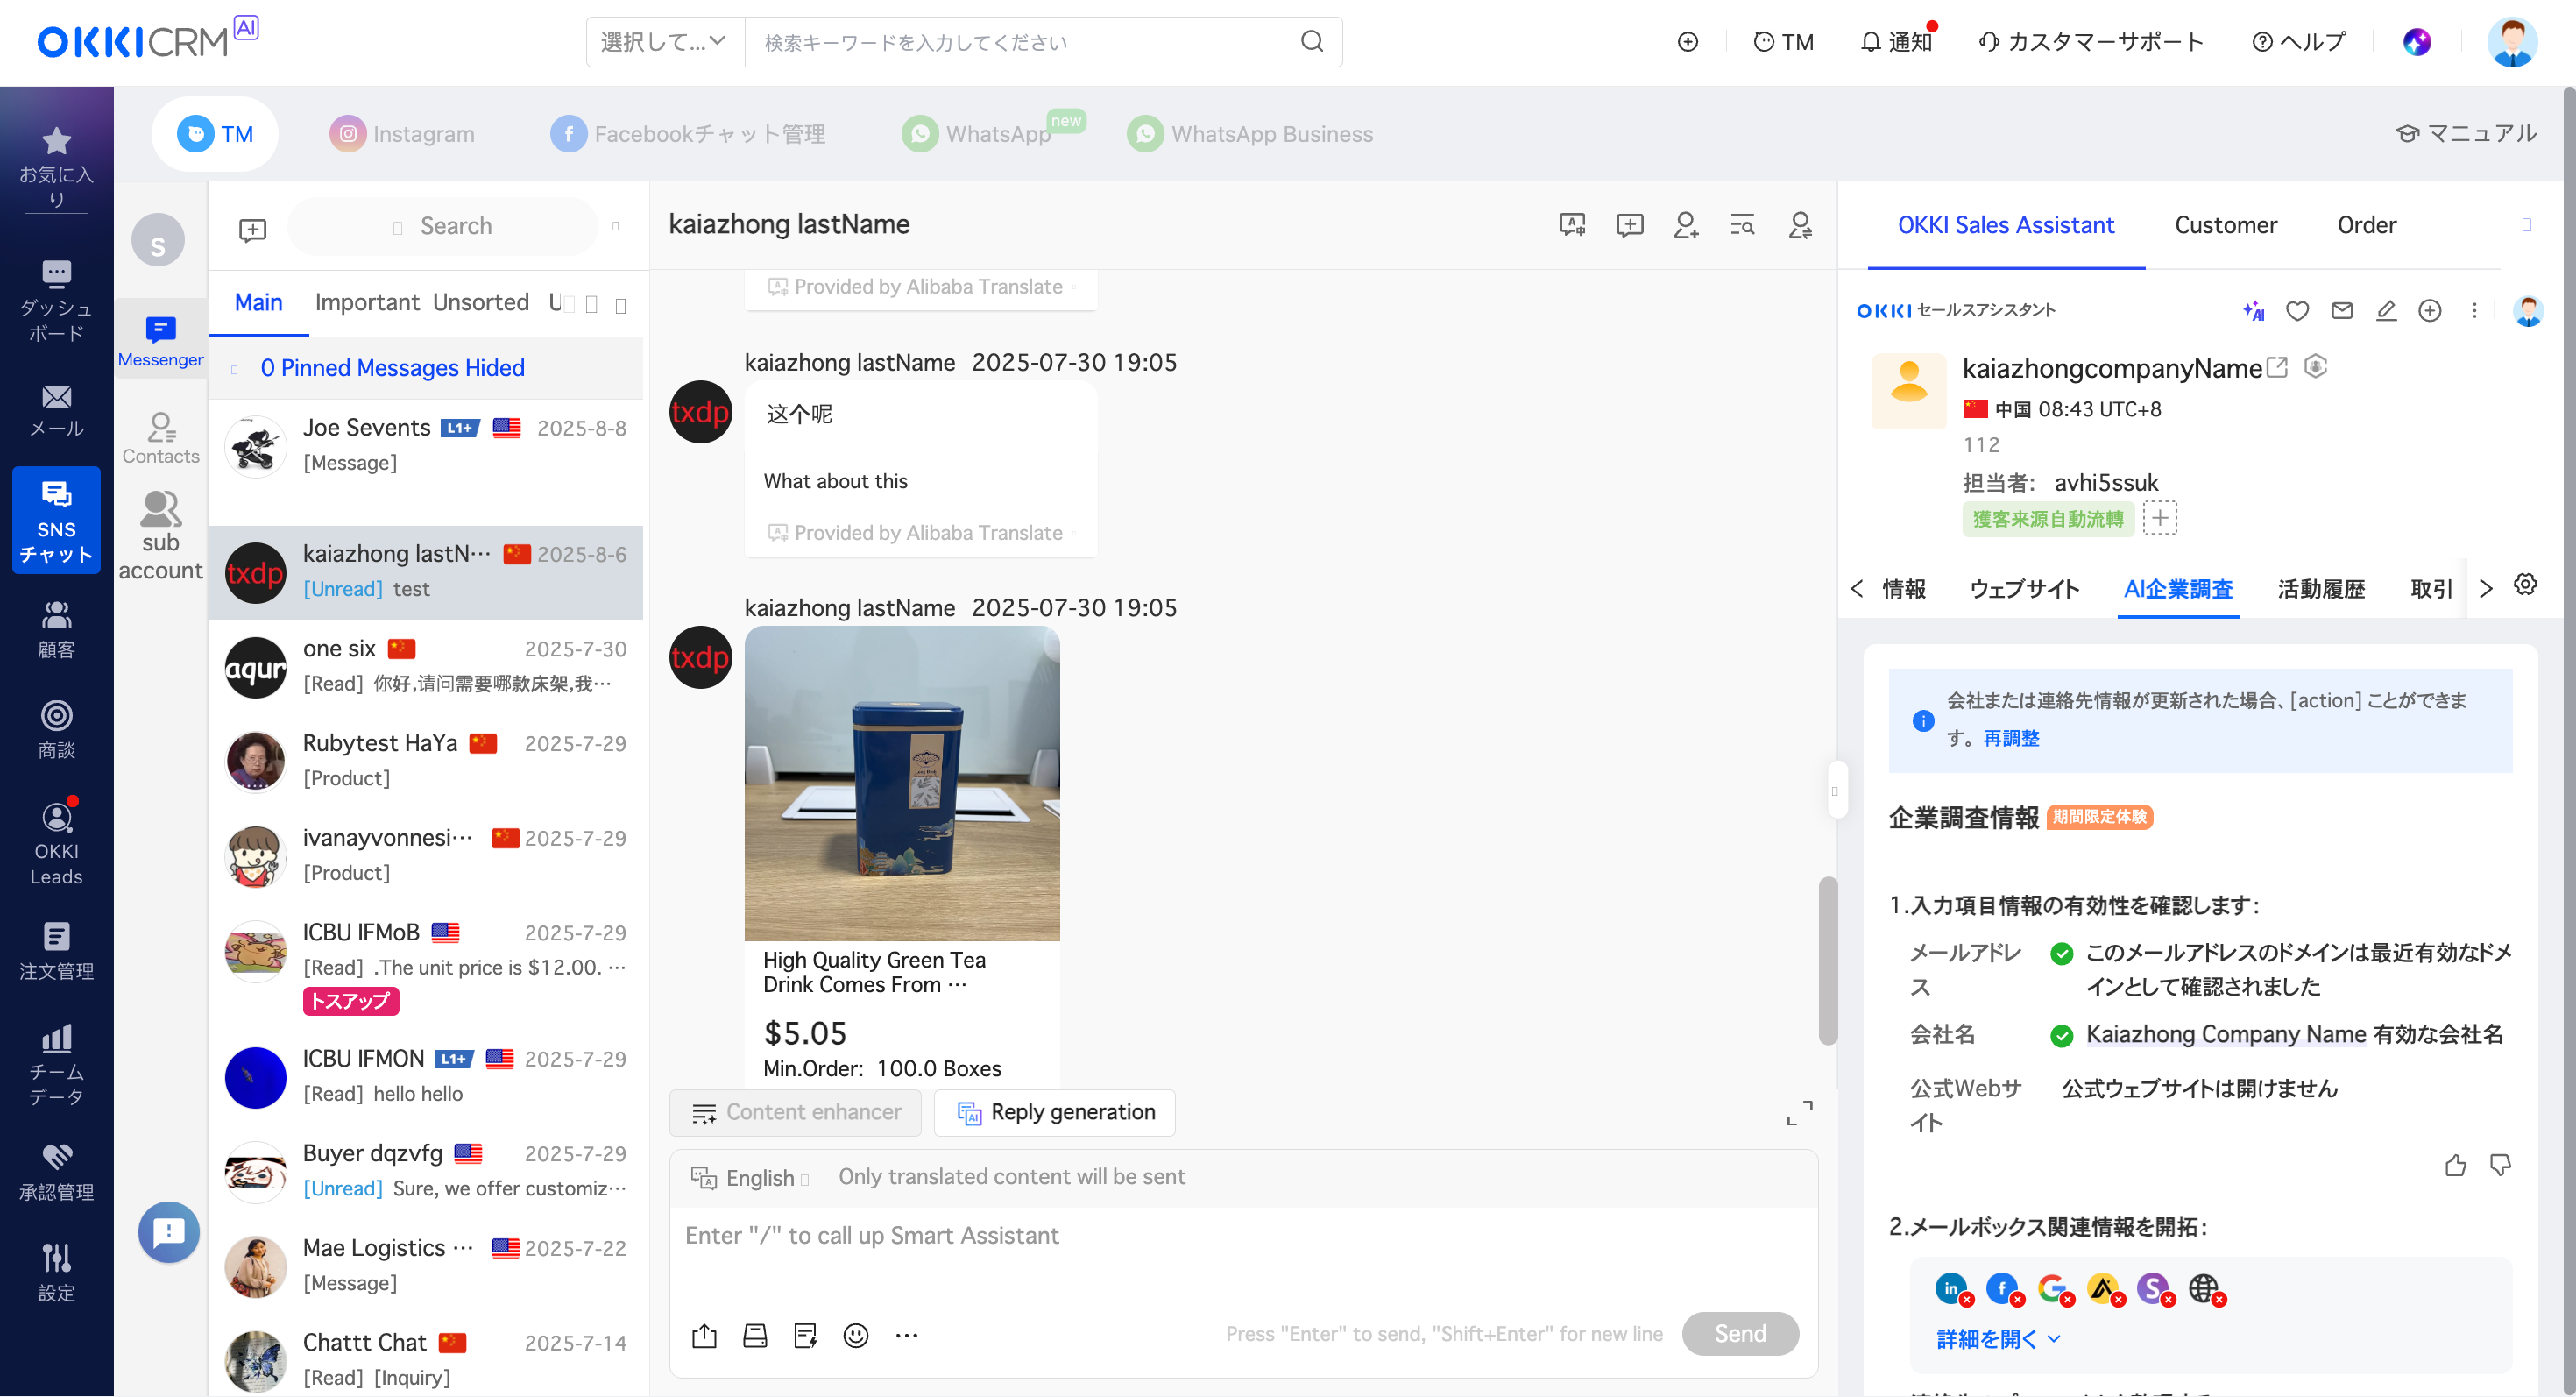This screenshot has width=2576, height=1397.
Task: Open the user avatar at top right
Action: (2513, 42)
